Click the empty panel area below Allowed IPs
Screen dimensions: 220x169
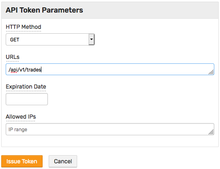tap(110, 141)
